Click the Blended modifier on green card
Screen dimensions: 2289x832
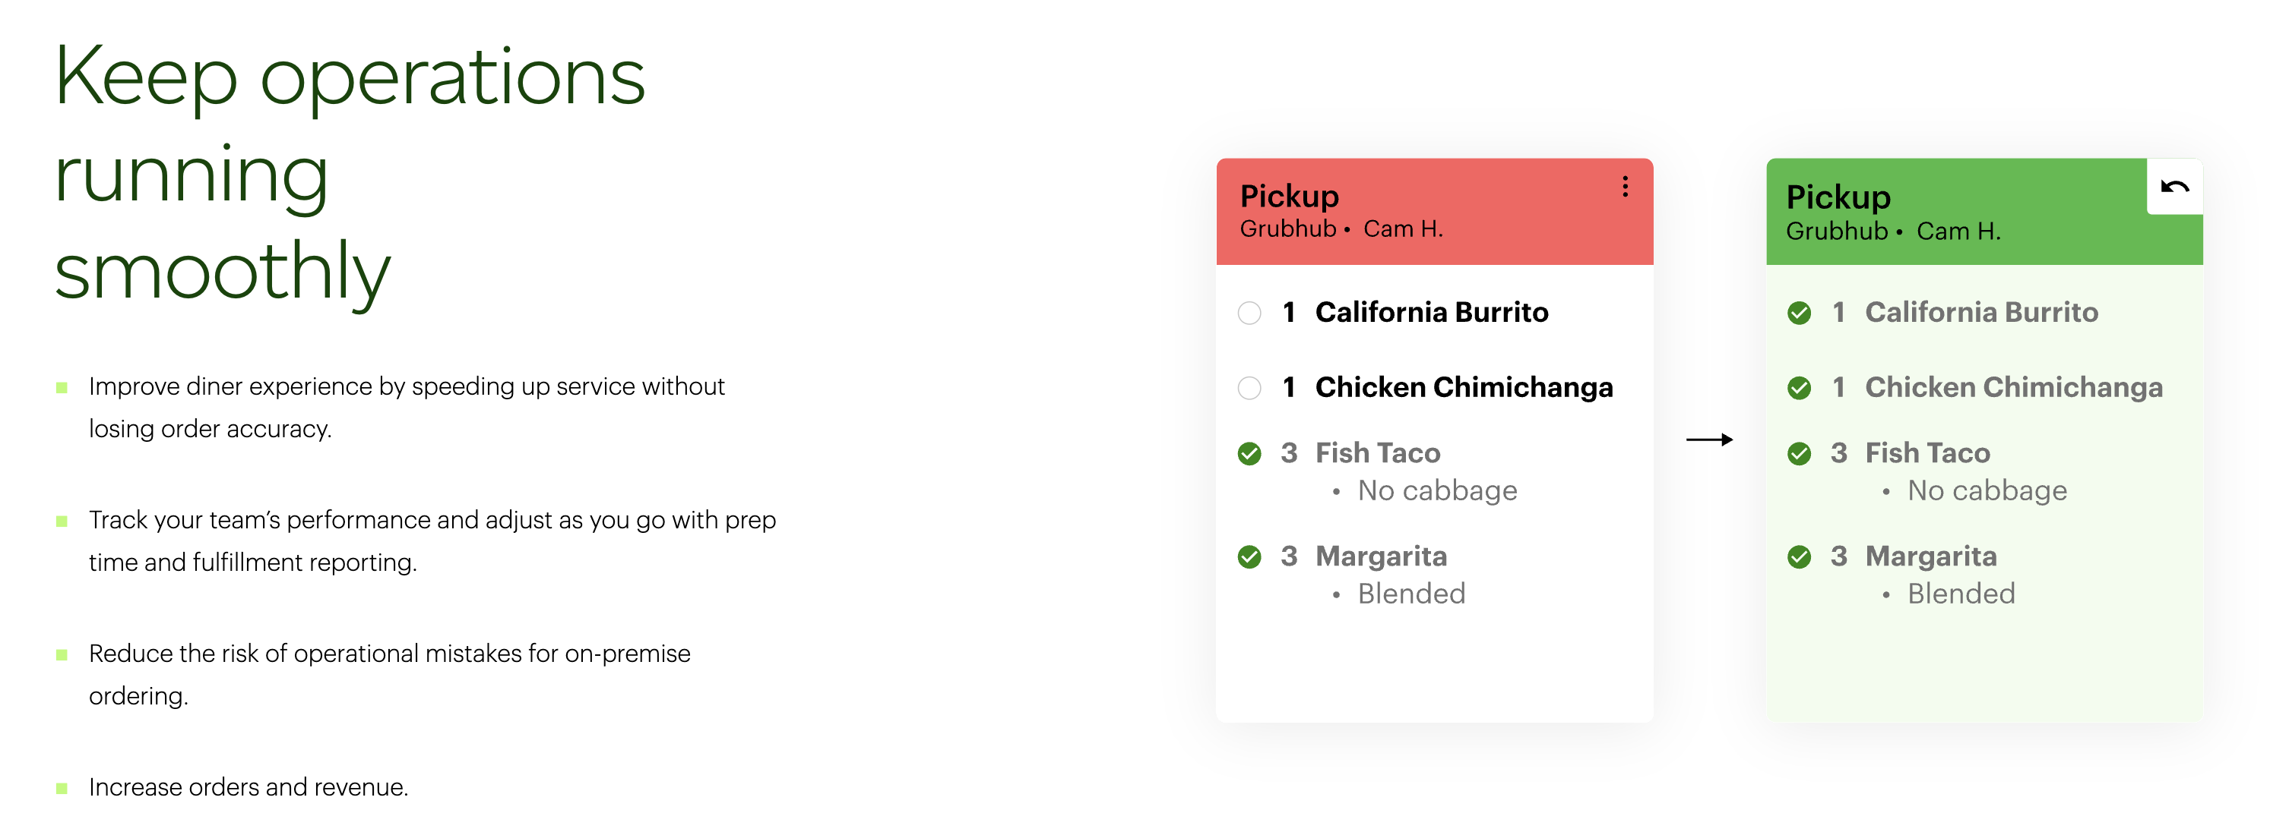coord(1961,593)
